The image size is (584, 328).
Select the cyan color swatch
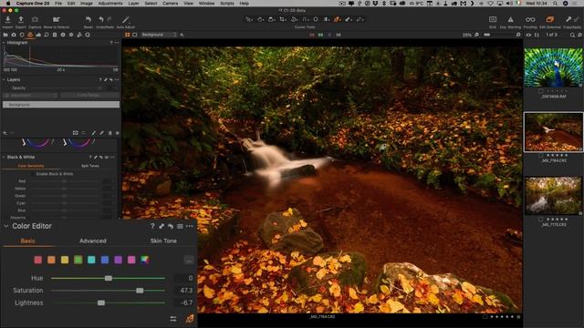pos(91,260)
